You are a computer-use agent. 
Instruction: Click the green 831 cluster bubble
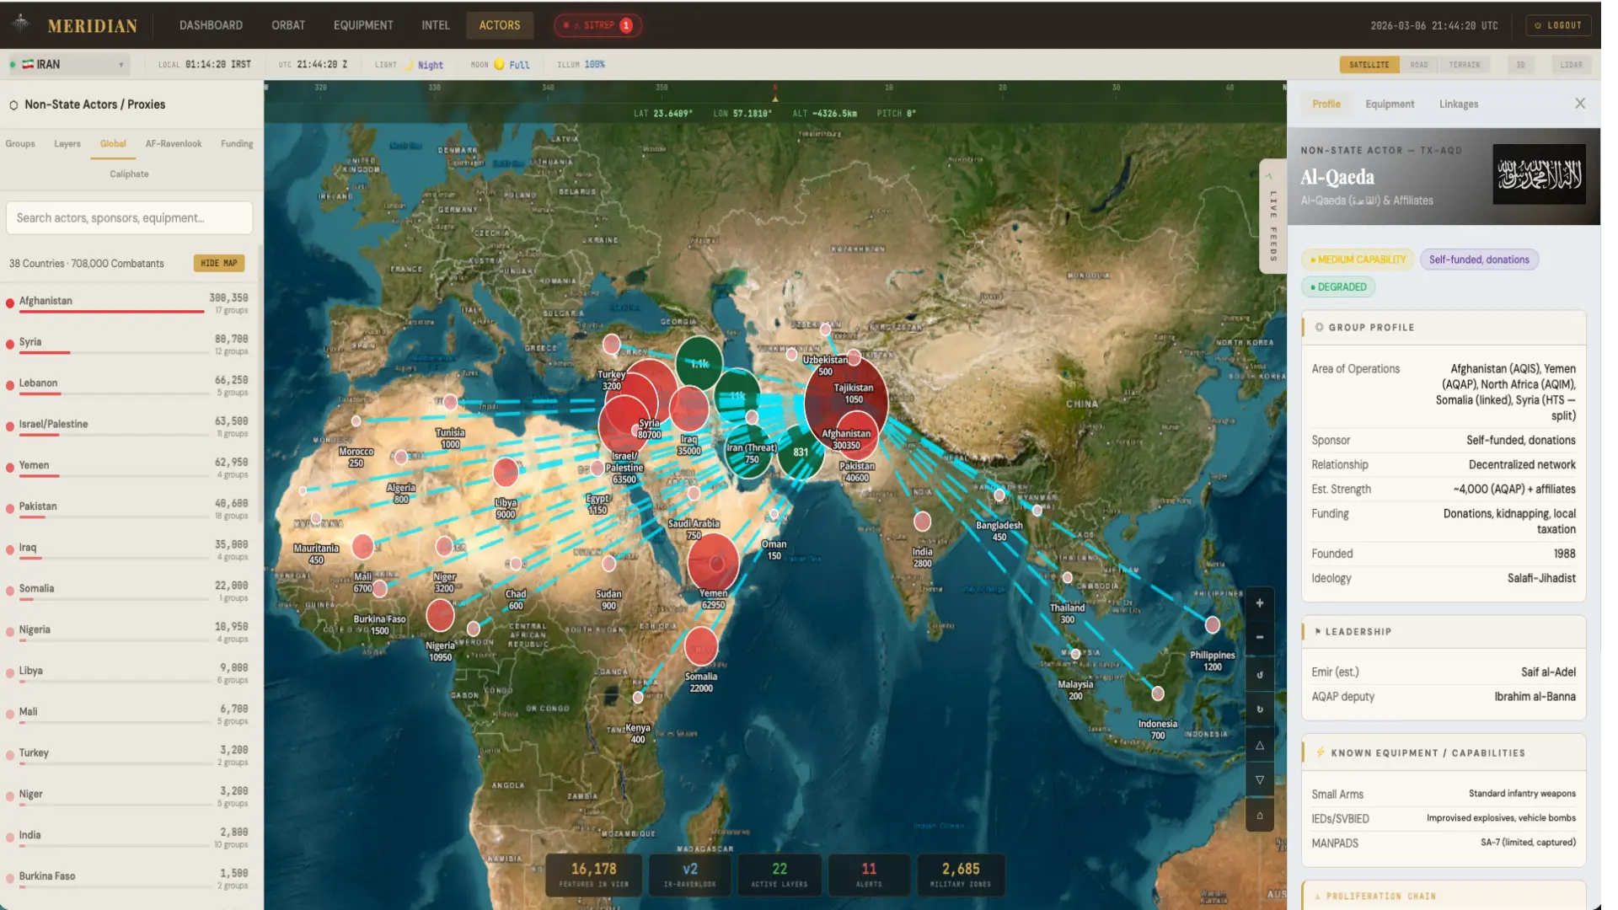tap(800, 452)
